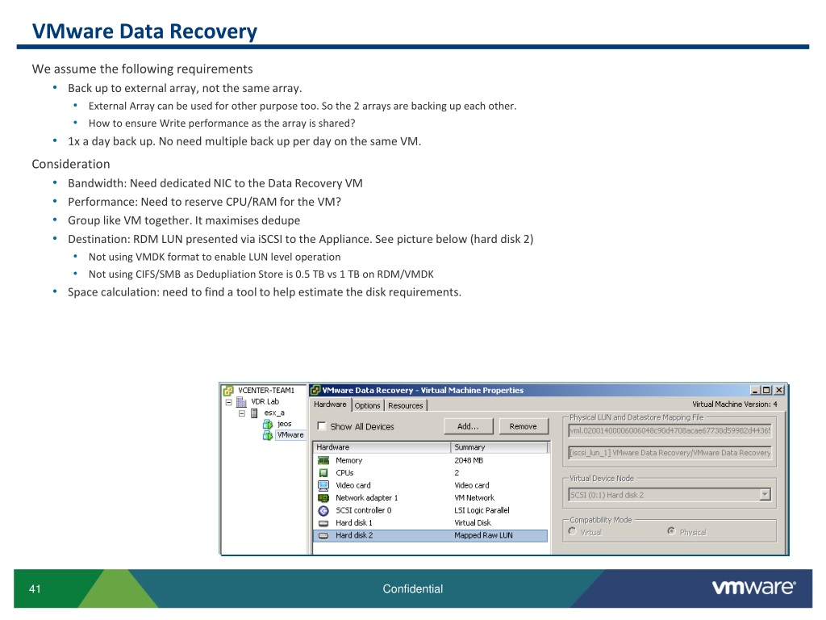
Task: Click the iscsi_lun_1 datastore mapping field
Action: click(670, 453)
